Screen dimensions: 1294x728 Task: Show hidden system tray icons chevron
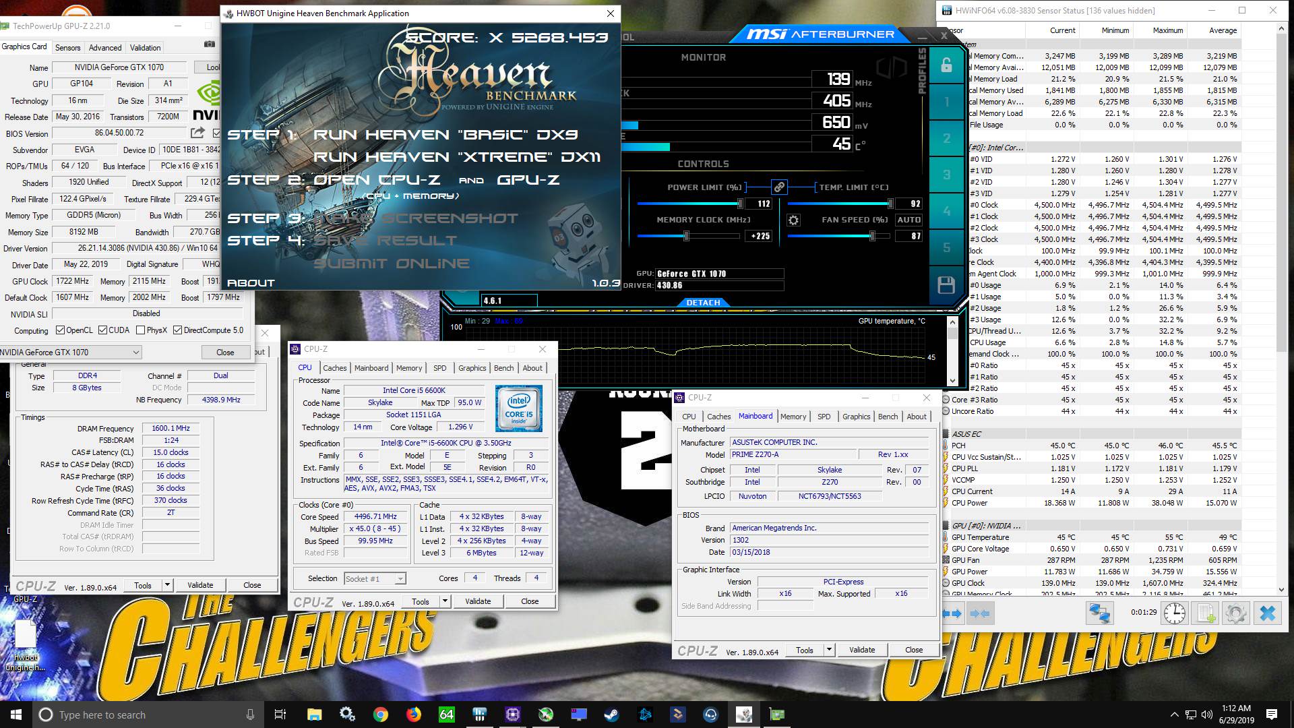coord(1174,715)
